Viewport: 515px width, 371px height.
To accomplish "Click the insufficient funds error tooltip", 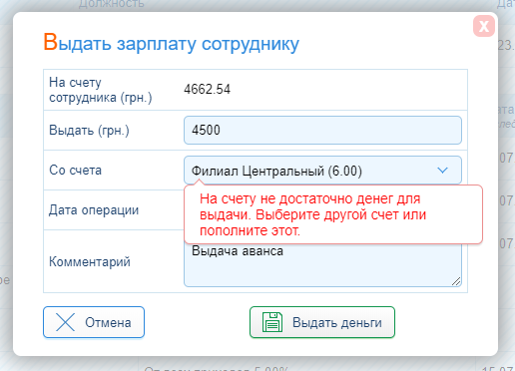I will pos(333,214).
